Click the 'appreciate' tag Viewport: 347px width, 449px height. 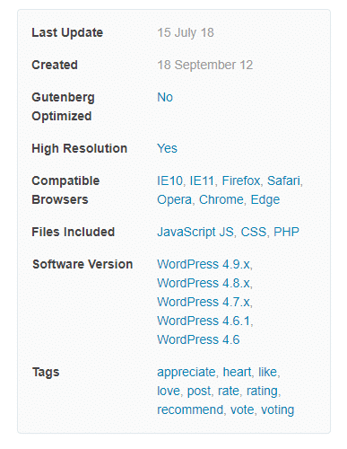[x=187, y=372]
